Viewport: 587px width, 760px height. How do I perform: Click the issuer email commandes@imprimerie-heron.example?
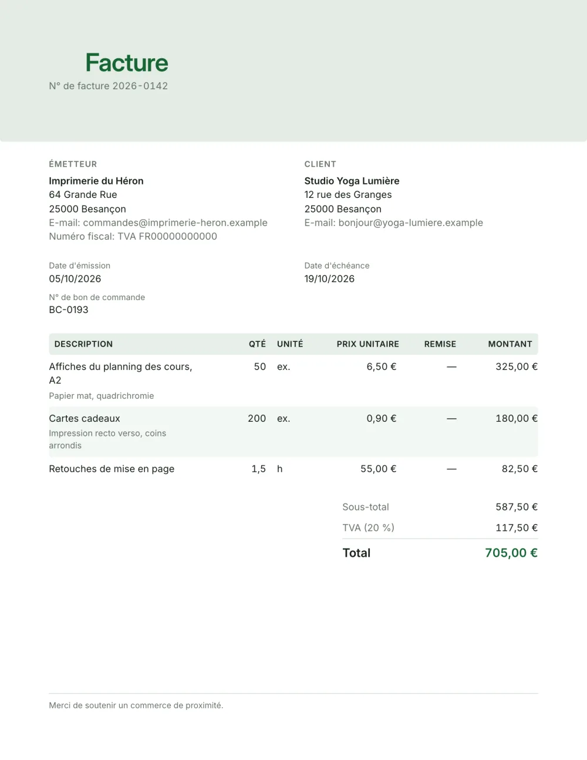coord(175,223)
